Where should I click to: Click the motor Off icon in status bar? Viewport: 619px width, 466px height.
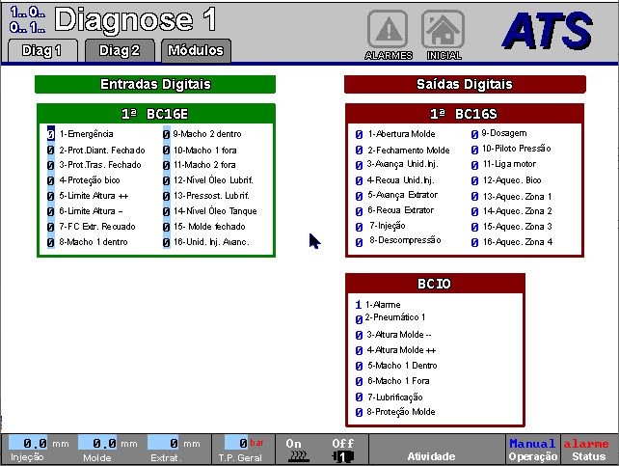[343, 450]
